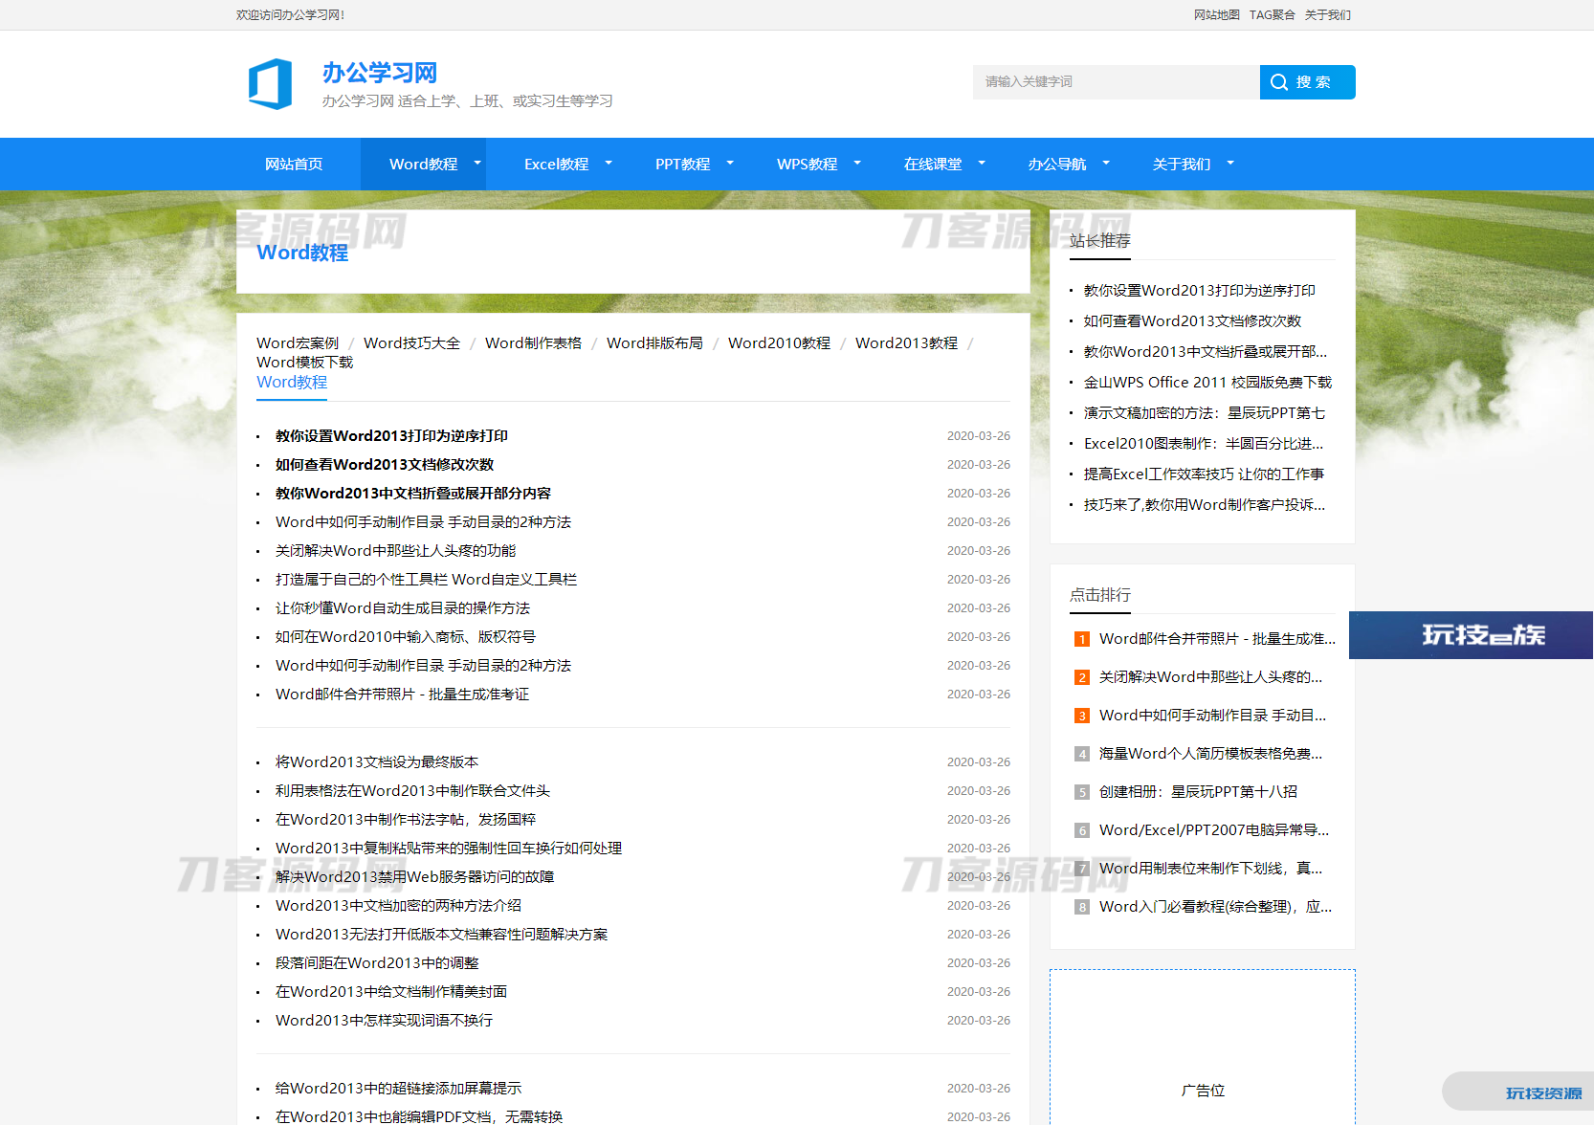Open the WPS教程 nav menu
Image resolution: width=1594 pixels, height=1125 pixels.
[x=807, y=164]
